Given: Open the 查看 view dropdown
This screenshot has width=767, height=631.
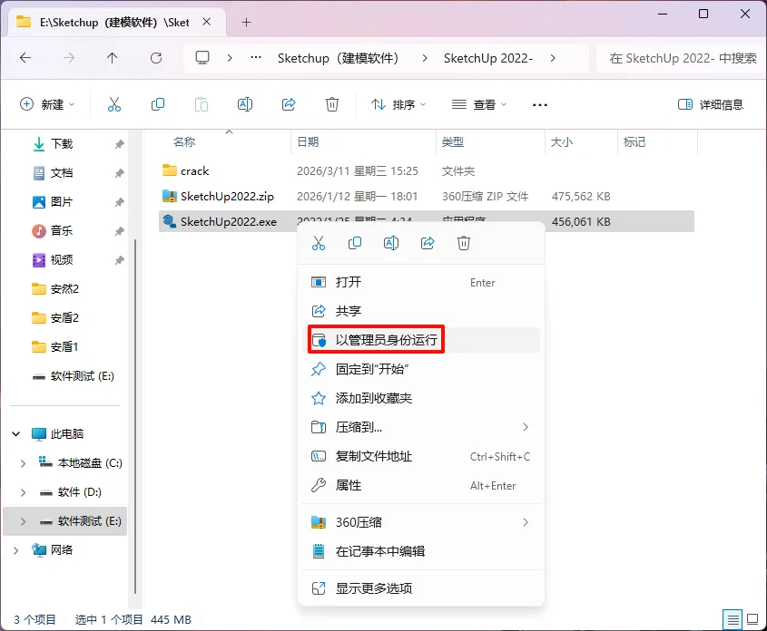Looking at the screenshot, I should tap(479, 104).
